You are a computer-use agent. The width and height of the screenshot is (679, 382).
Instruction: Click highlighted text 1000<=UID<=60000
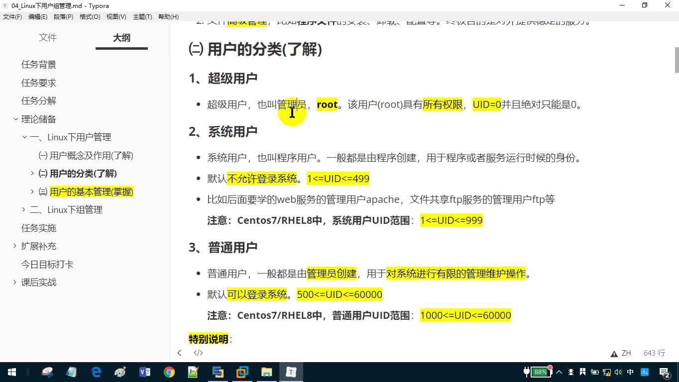(x=465, y=315)
